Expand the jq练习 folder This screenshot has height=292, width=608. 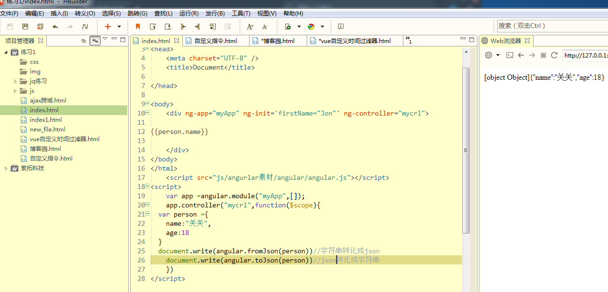[15, 81]
